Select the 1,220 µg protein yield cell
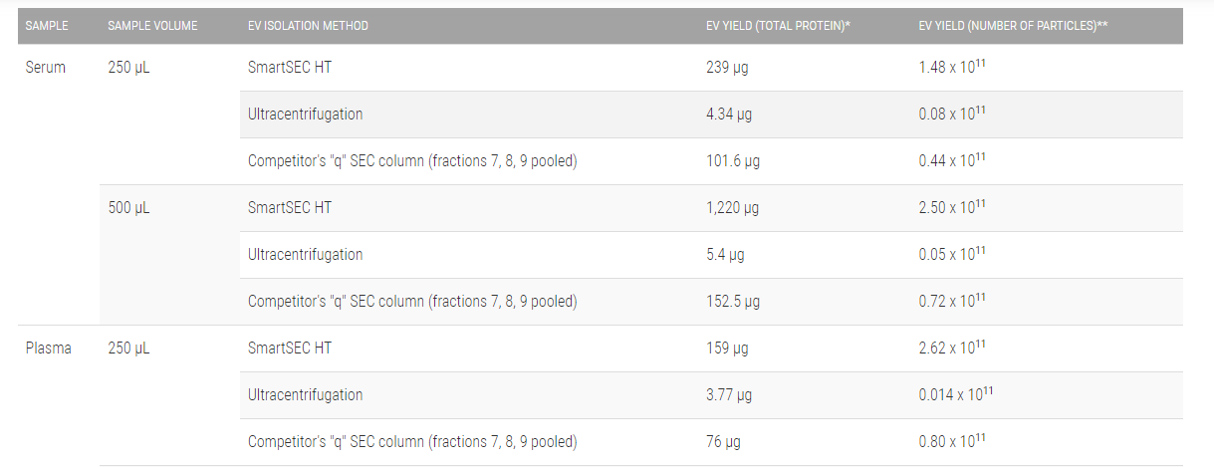Image resolution: width=1214 pixels, height=467 pixels. [732, 208]
